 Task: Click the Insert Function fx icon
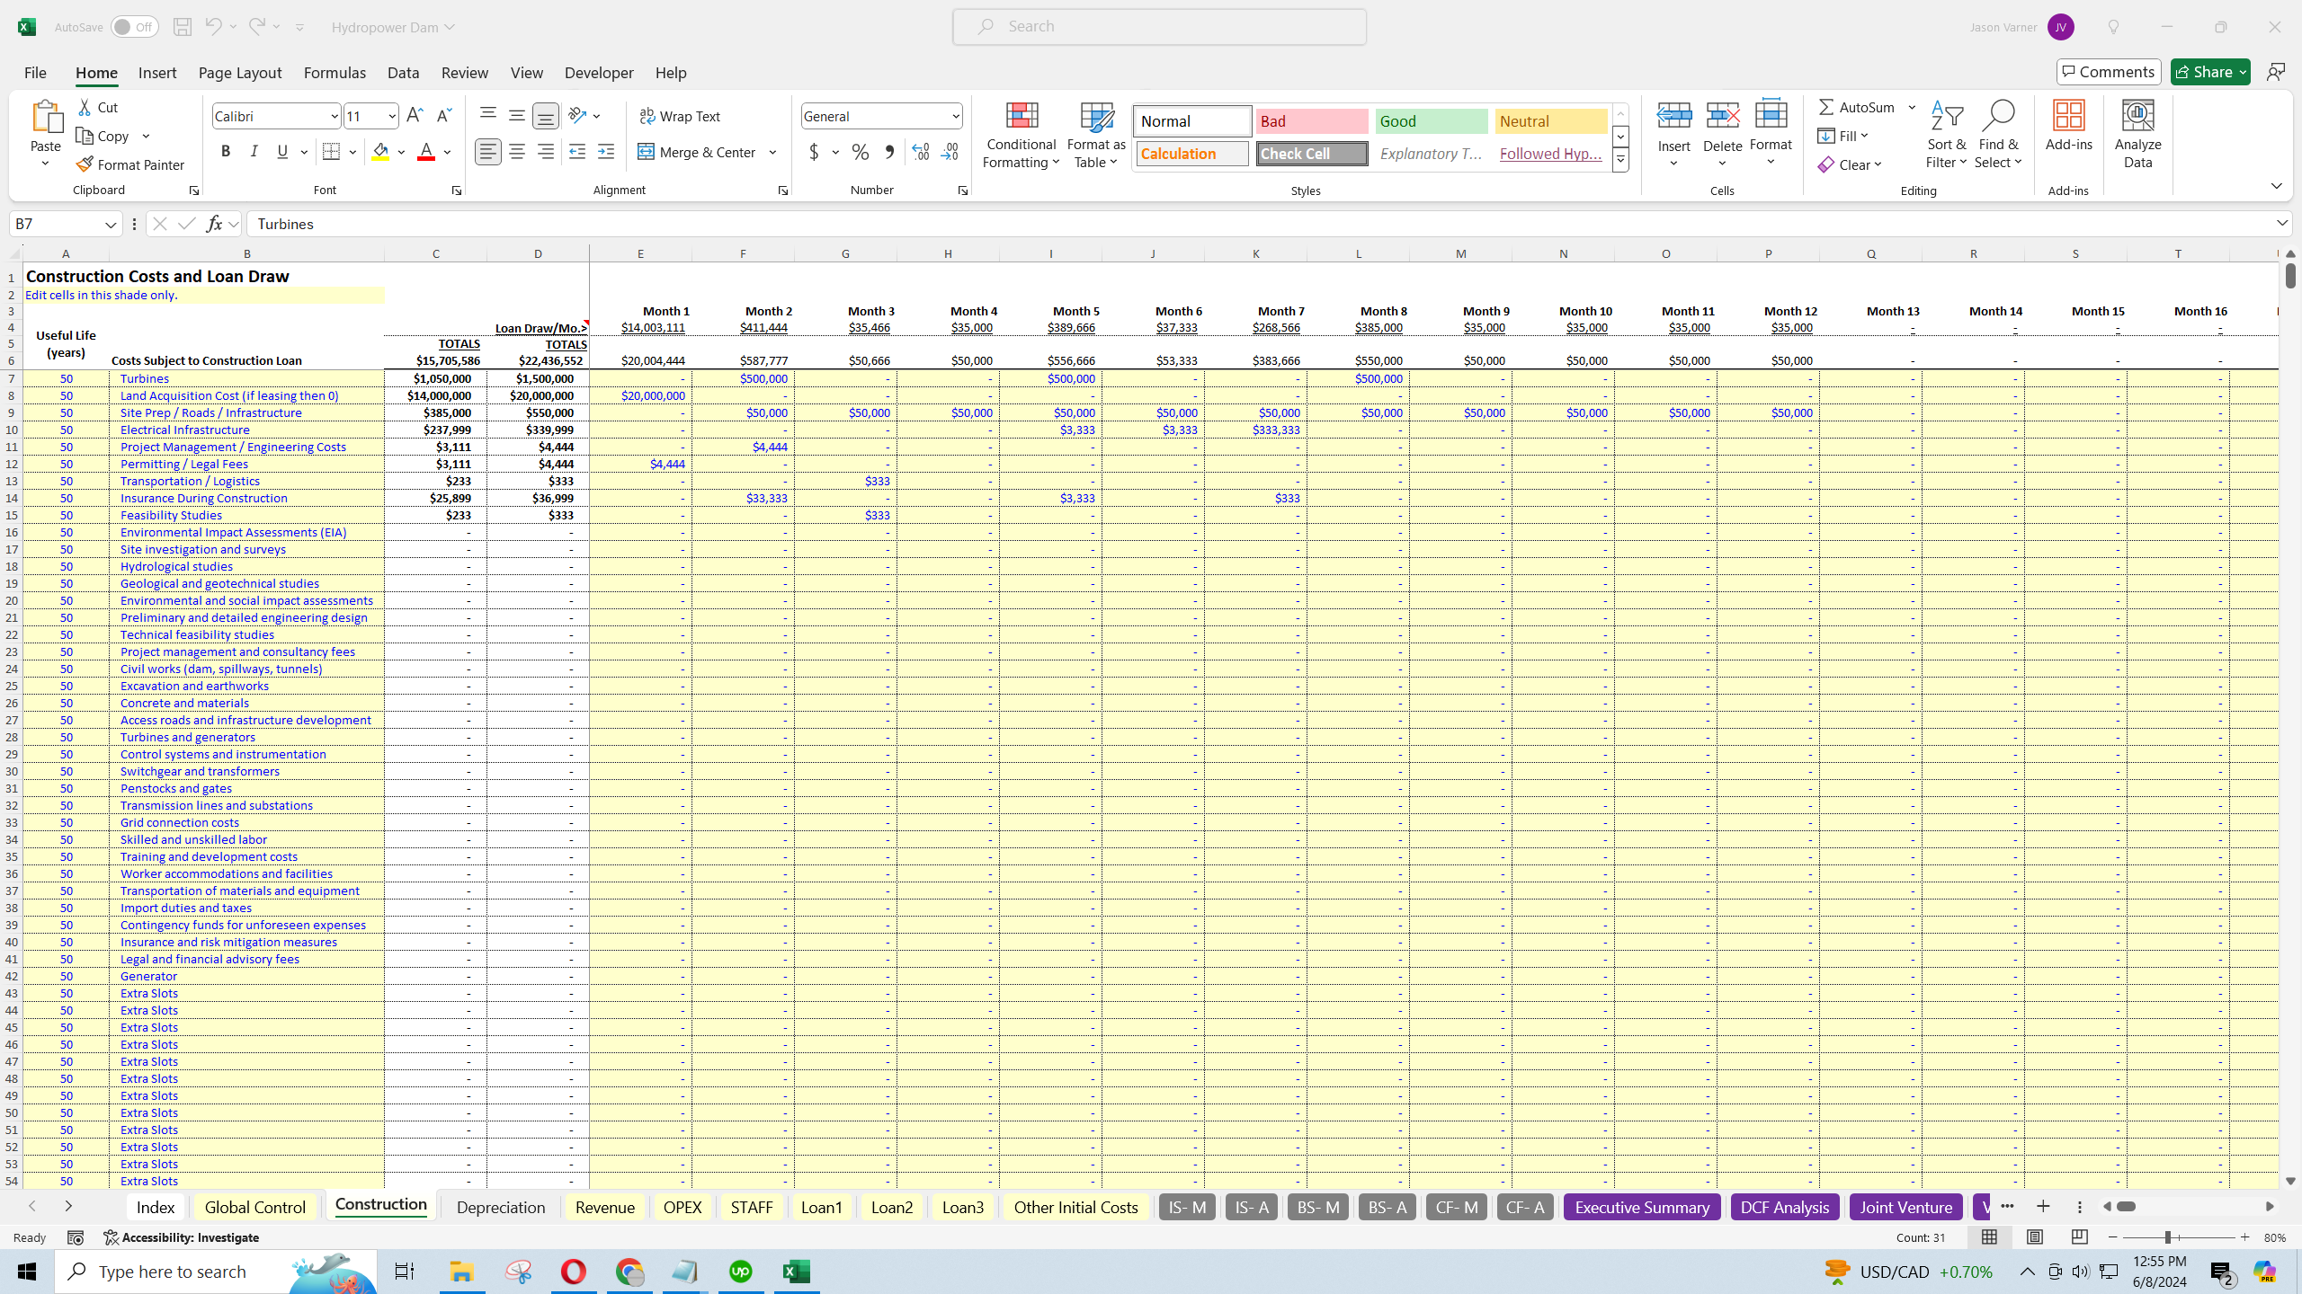pyautogui.click(x=214, y=224)
